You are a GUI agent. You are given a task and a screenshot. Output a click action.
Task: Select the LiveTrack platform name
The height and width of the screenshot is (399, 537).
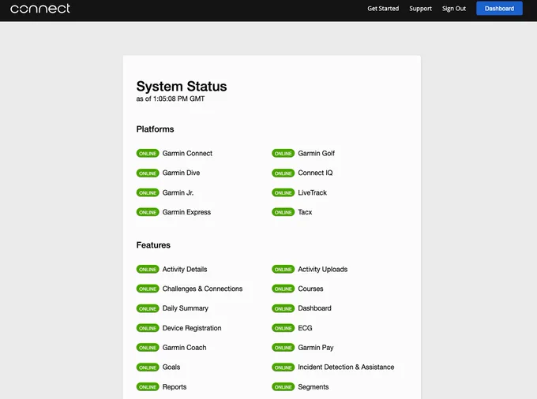point(313,192)
